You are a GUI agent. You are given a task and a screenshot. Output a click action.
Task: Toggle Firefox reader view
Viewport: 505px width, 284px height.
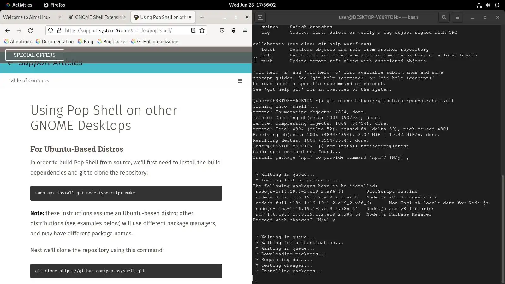point(193,30)
